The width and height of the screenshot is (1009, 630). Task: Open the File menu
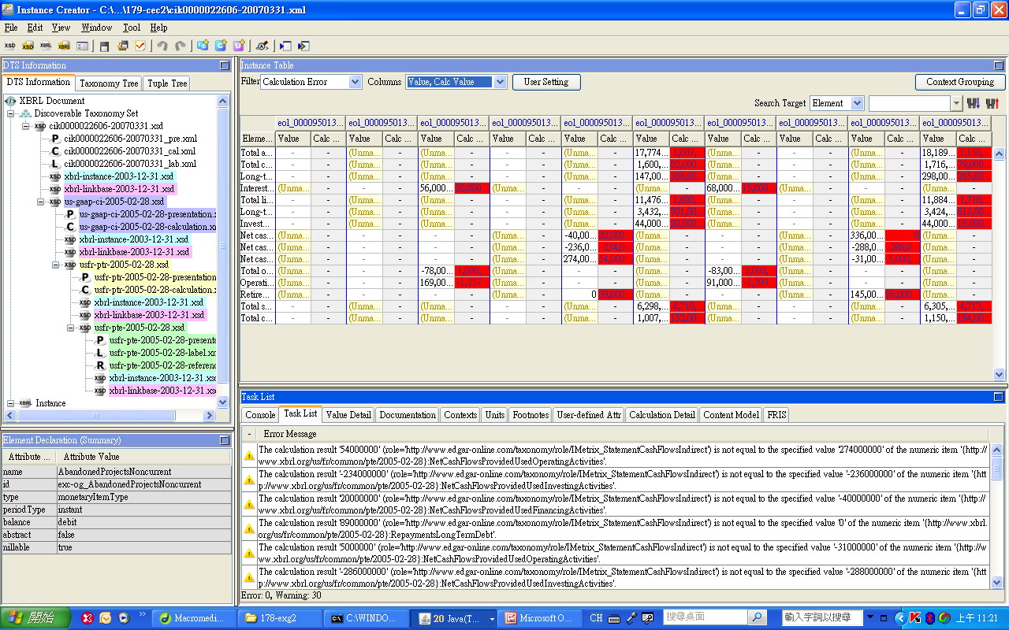11,28
